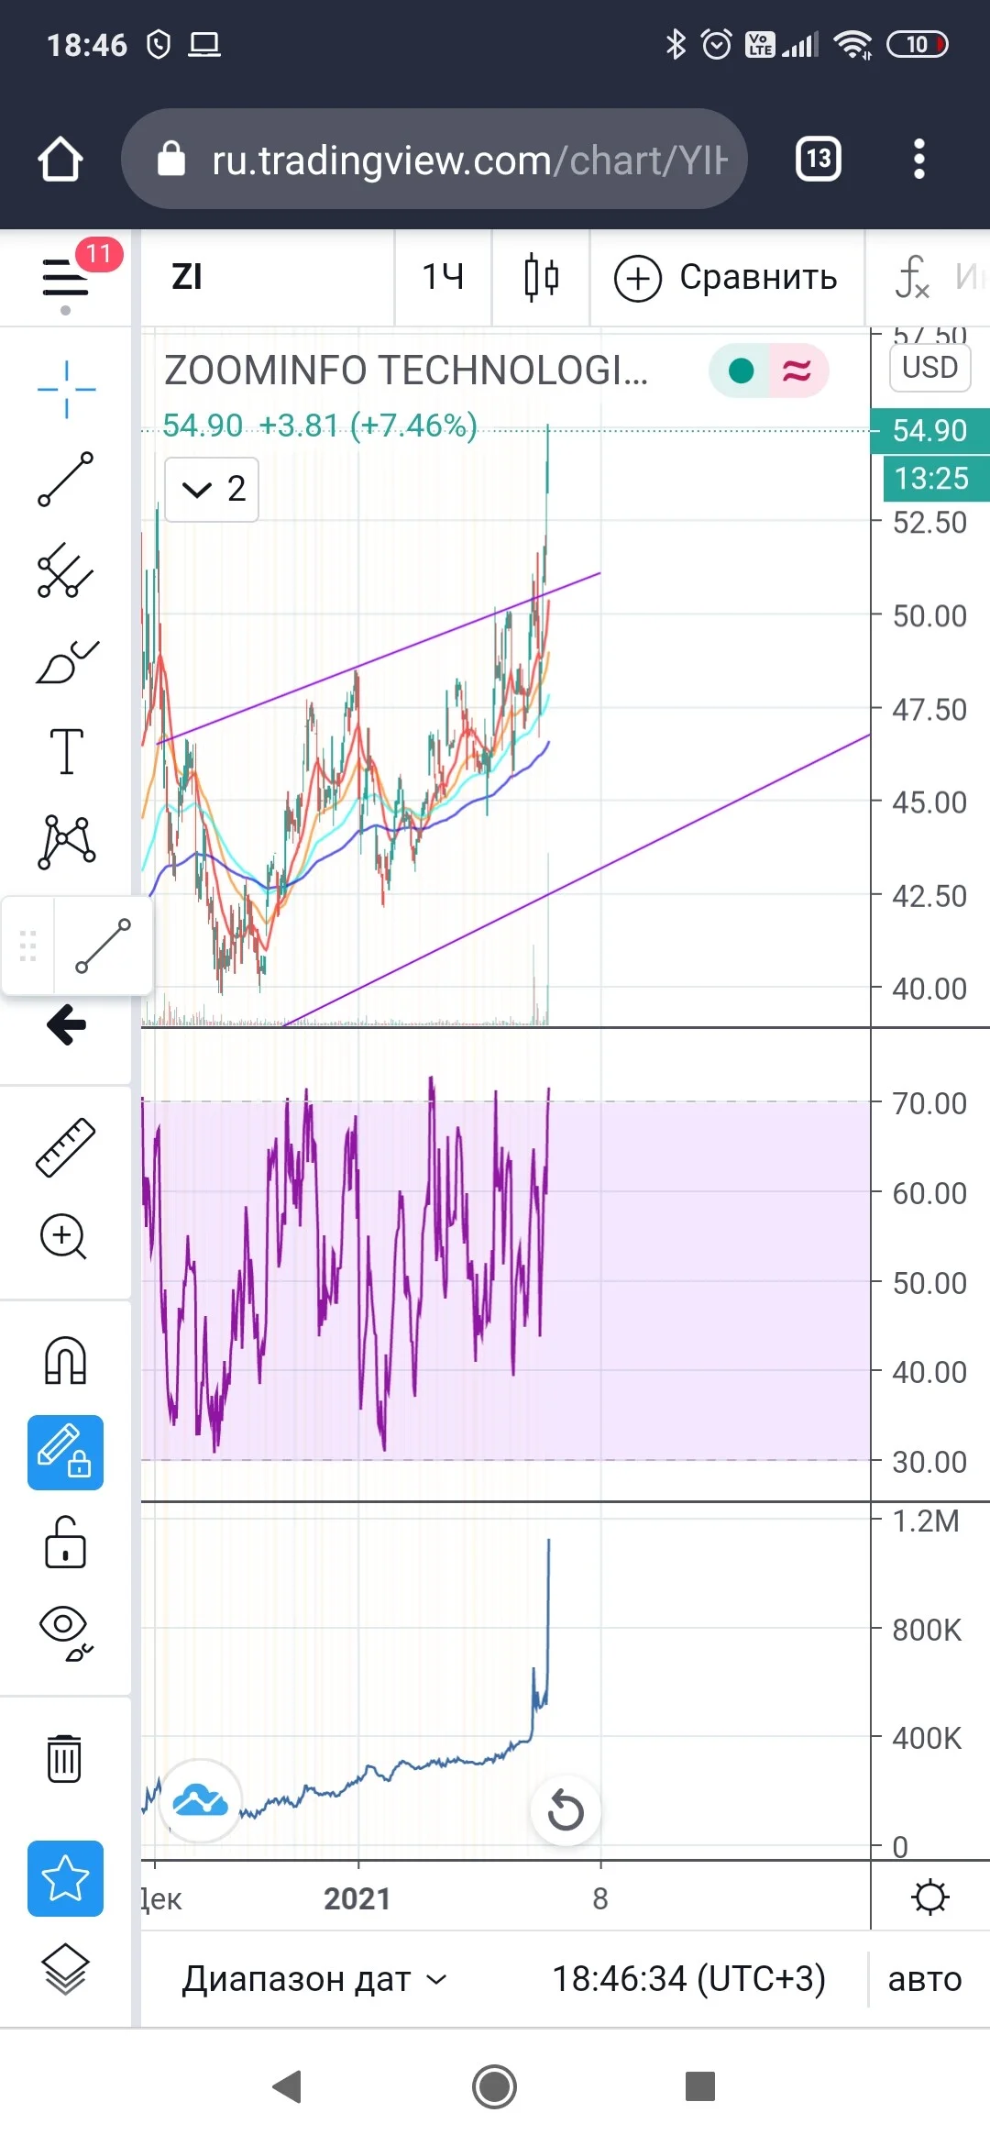The height and width of the screenshot is (2146, 990).
Task: Click the Сравнить compare button
Action: click(x=727, y=277)
